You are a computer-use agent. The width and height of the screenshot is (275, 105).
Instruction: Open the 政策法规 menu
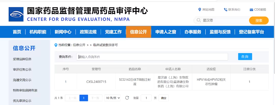[x=88, y=32]
